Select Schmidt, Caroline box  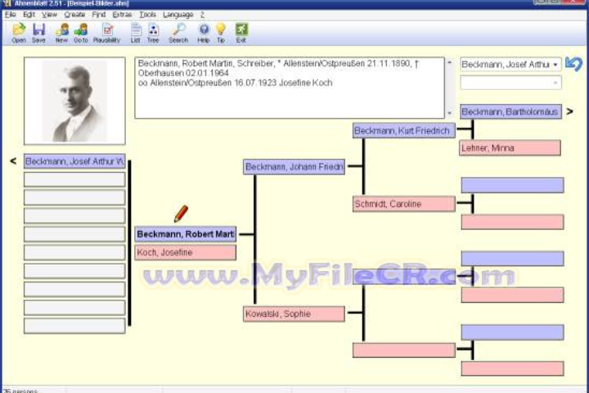[x=404, y=204]
